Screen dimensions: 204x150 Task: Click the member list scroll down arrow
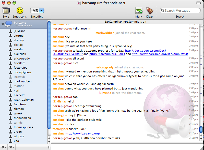click(x=49, y=142)
